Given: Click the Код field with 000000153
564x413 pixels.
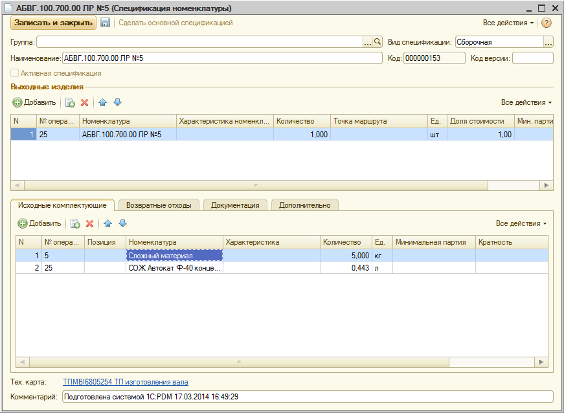Looking at the screenshot, I should tap(434, 58).
